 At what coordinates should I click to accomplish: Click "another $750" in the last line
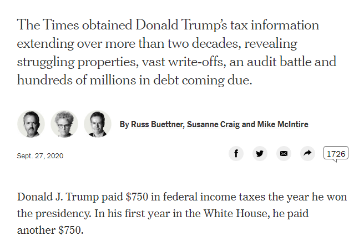(50, 230)
